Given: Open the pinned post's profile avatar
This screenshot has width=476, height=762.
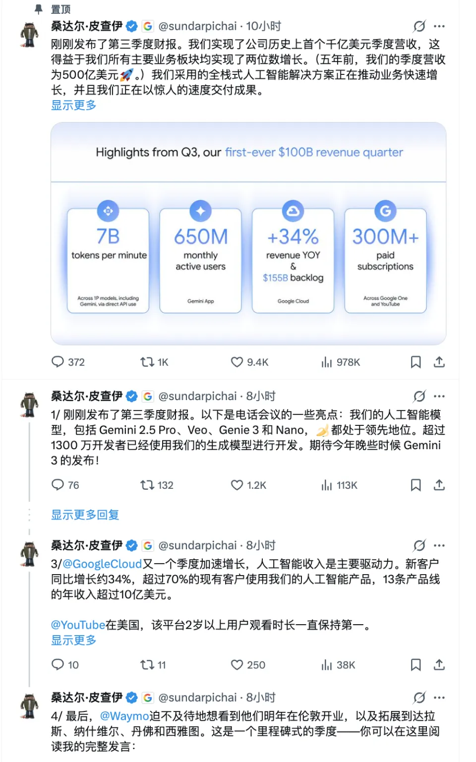Looking at the screenshot, I should pyautogui.click(x=29, y=35).
